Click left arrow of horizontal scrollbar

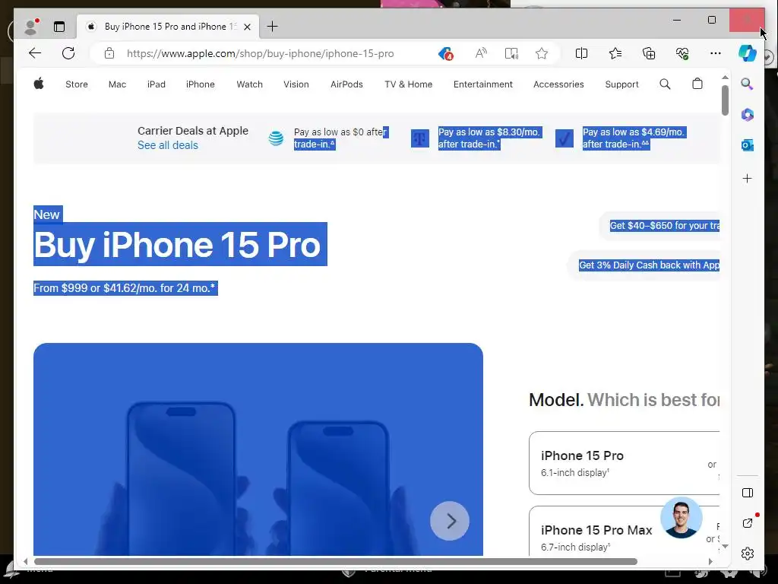25,562
